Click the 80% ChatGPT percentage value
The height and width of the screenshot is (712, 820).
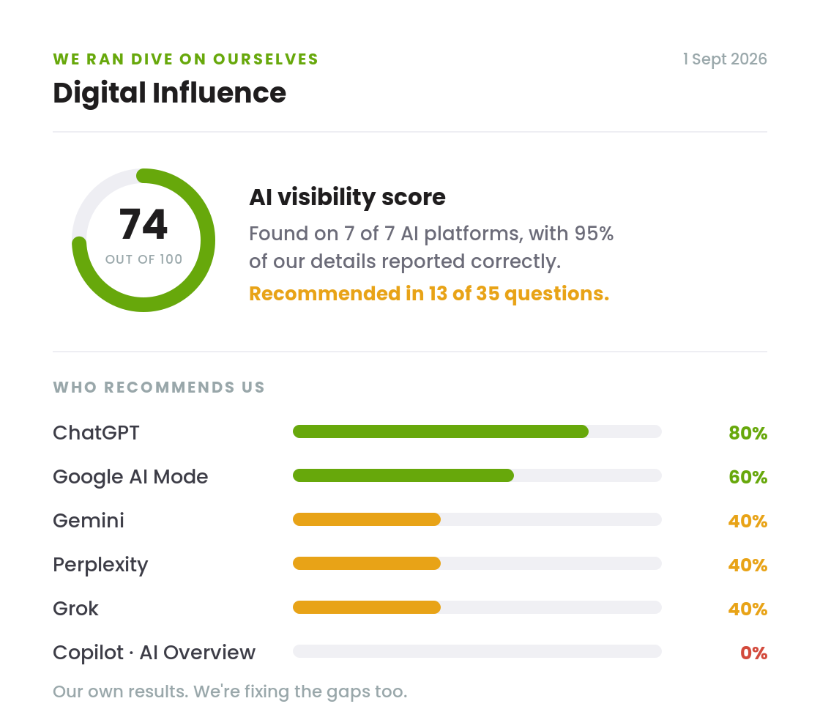pyautogui.click(x=748, y=433)
